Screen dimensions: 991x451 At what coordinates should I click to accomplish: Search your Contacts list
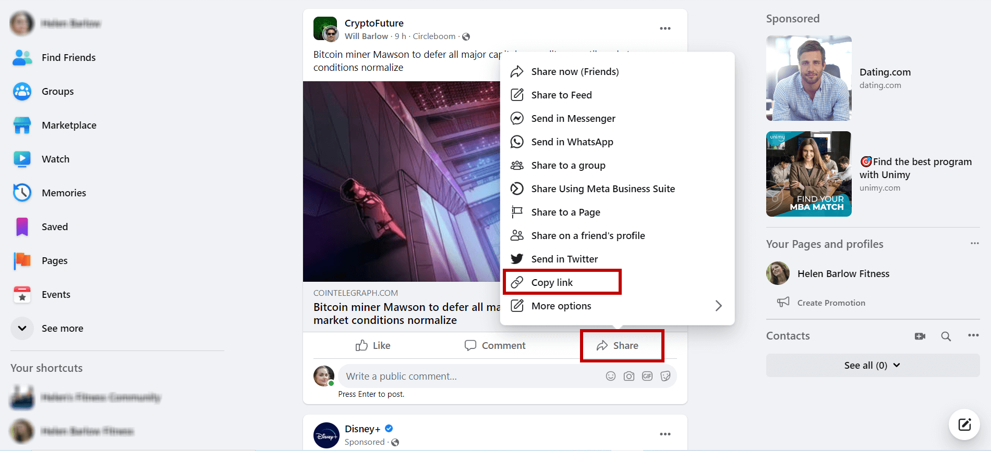(946, 336)
